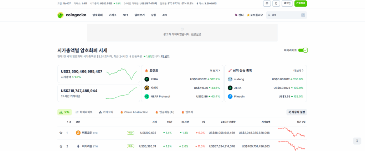This screenshot has width=365, height=151.
Task: Expand 더 보기 in 상위 상승 종목 card
Action: (298, 70)
